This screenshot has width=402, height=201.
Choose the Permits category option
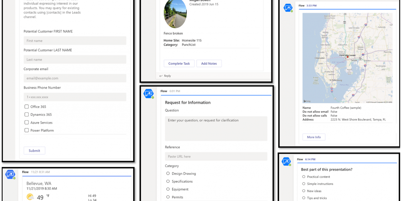pyautogui.click(x=168, y=197)
